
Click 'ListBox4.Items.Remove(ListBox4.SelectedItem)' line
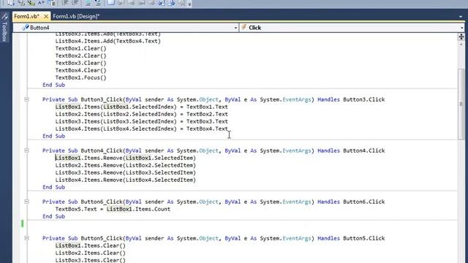tap(125, 180)
